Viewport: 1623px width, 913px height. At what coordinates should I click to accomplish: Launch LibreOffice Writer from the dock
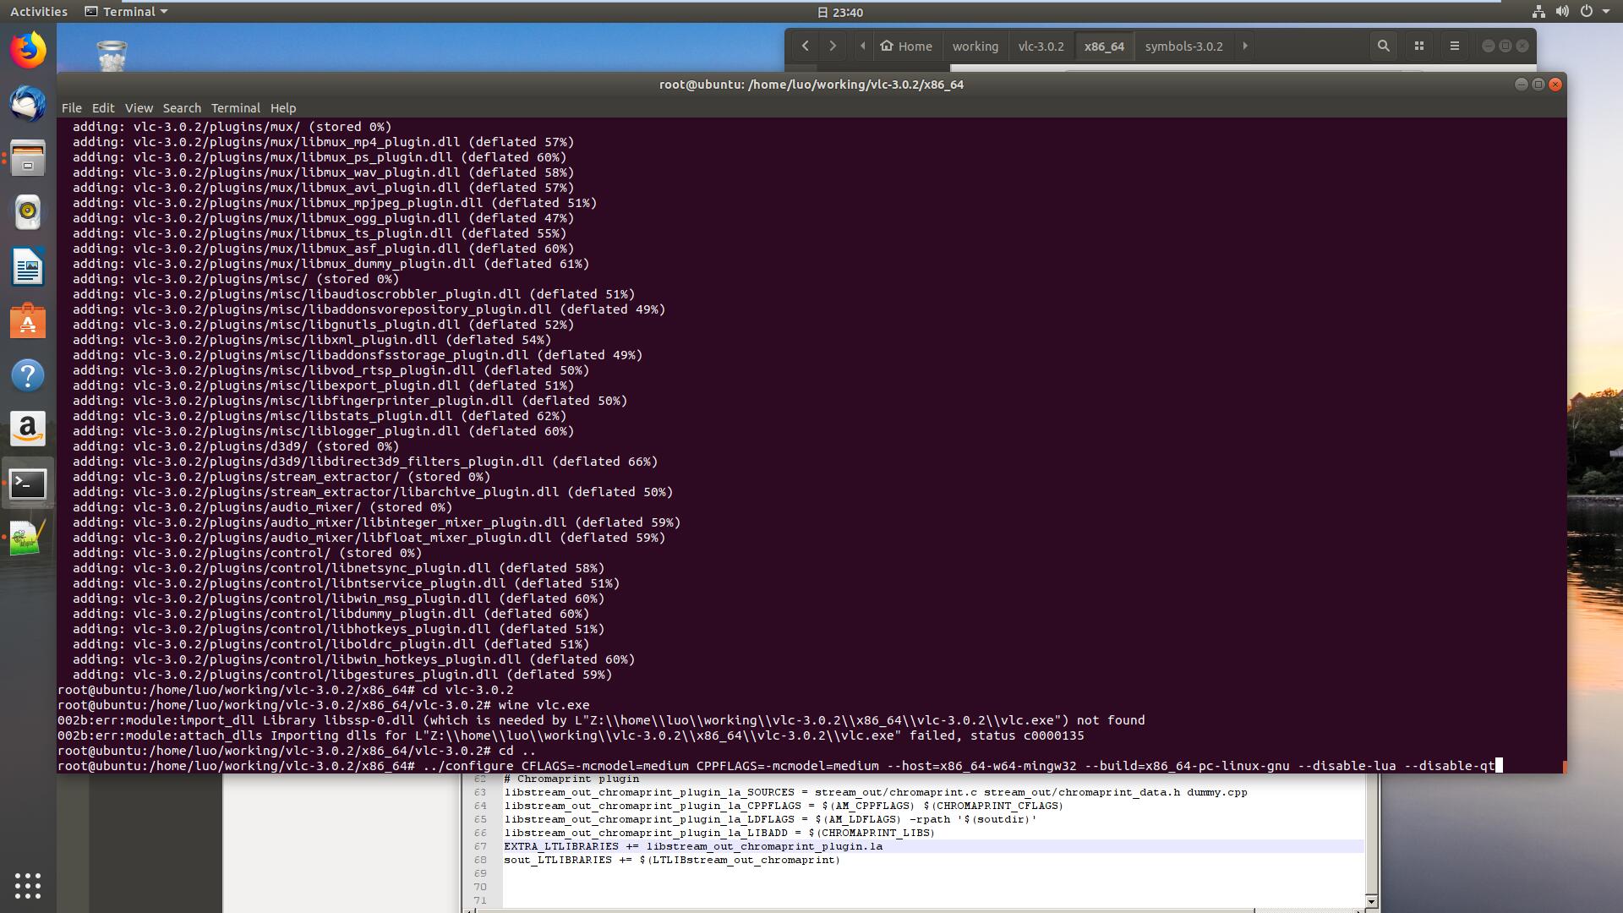[28, 267]
